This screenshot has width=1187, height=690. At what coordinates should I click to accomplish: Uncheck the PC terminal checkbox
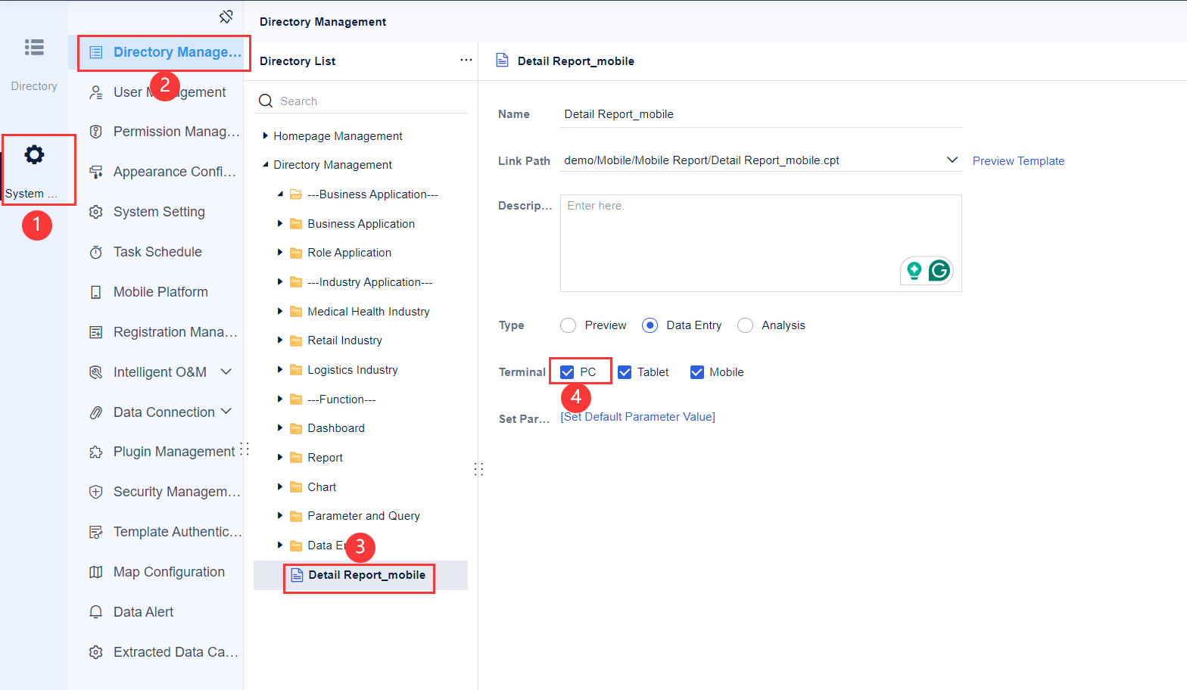click(567, 372)
